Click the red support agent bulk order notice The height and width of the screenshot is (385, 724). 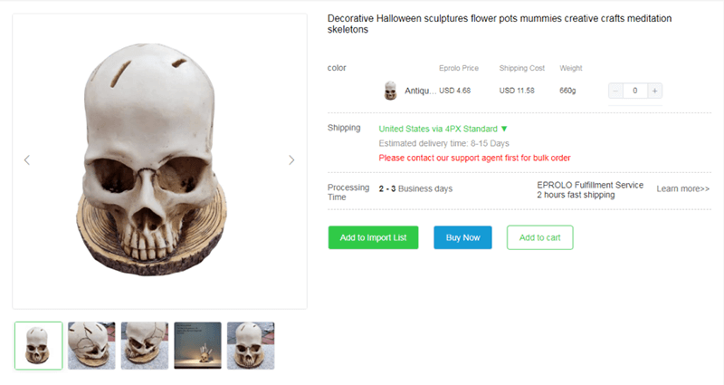(x=474, y=158)
